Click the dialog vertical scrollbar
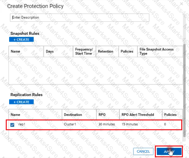Viewport: 189px width, 158px height. 184,90
